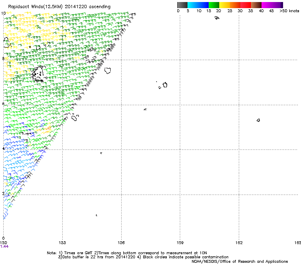The height and width of the screenshot is (264, 301).
Task: Click the purple '1:44' time stamp
Action: [4, 247]
